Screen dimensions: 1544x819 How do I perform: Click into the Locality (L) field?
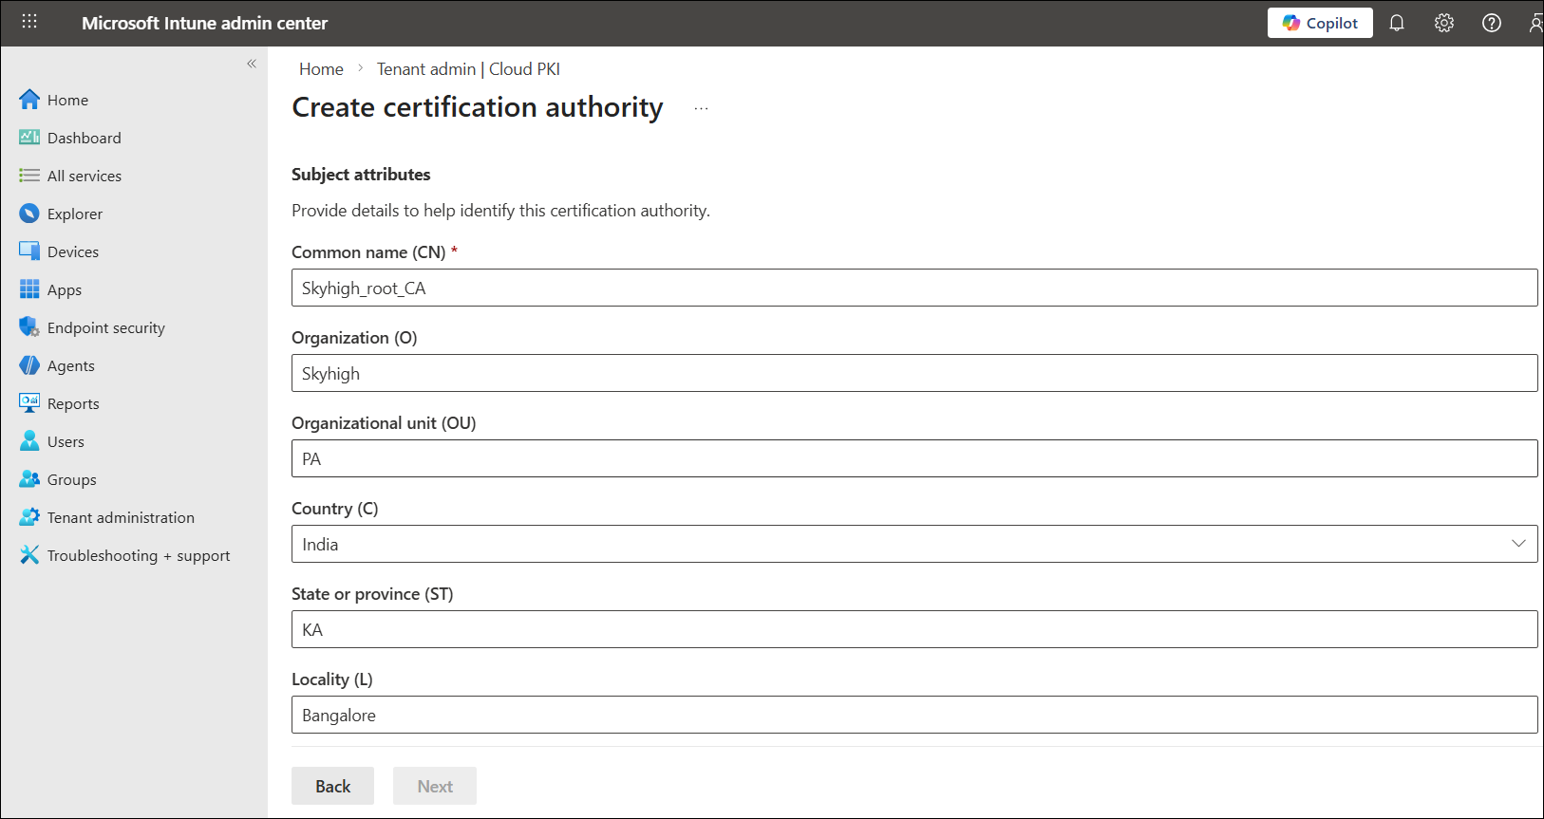pyautogui.click(x=914, y=715)
